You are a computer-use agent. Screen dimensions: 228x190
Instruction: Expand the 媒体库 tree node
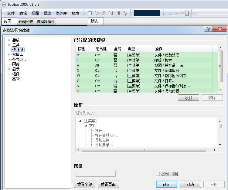[9, 55]
